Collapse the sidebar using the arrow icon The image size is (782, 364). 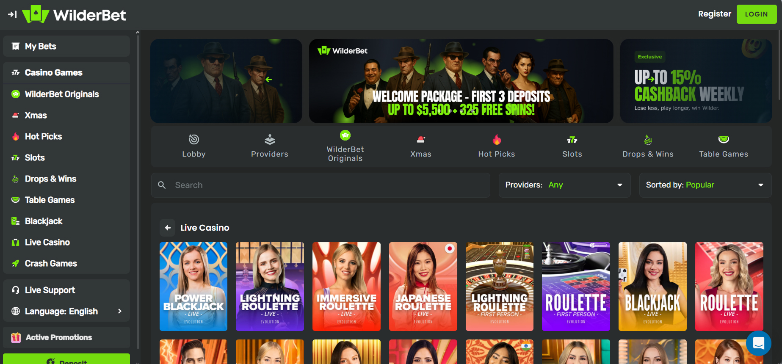(12, 14)
